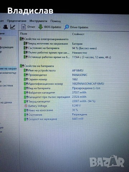Click the Стойност column header
The width and height of the screenshot is (129, 172).
coord(78,34)
